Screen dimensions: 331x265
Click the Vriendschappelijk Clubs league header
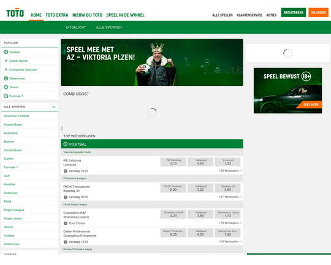click(152, 152)
